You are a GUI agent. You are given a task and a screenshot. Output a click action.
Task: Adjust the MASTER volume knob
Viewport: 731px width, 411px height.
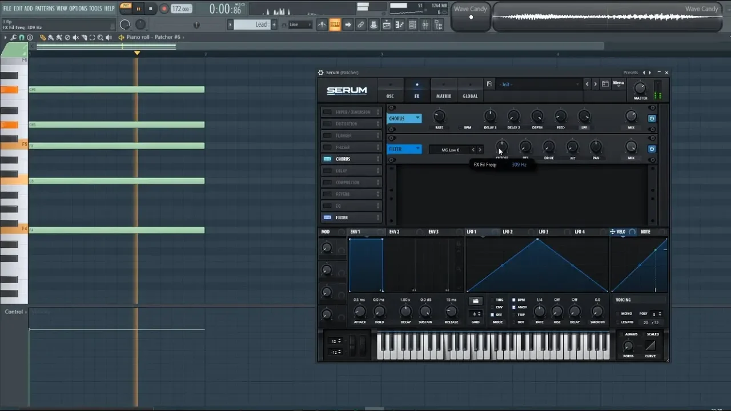[640, 88]
